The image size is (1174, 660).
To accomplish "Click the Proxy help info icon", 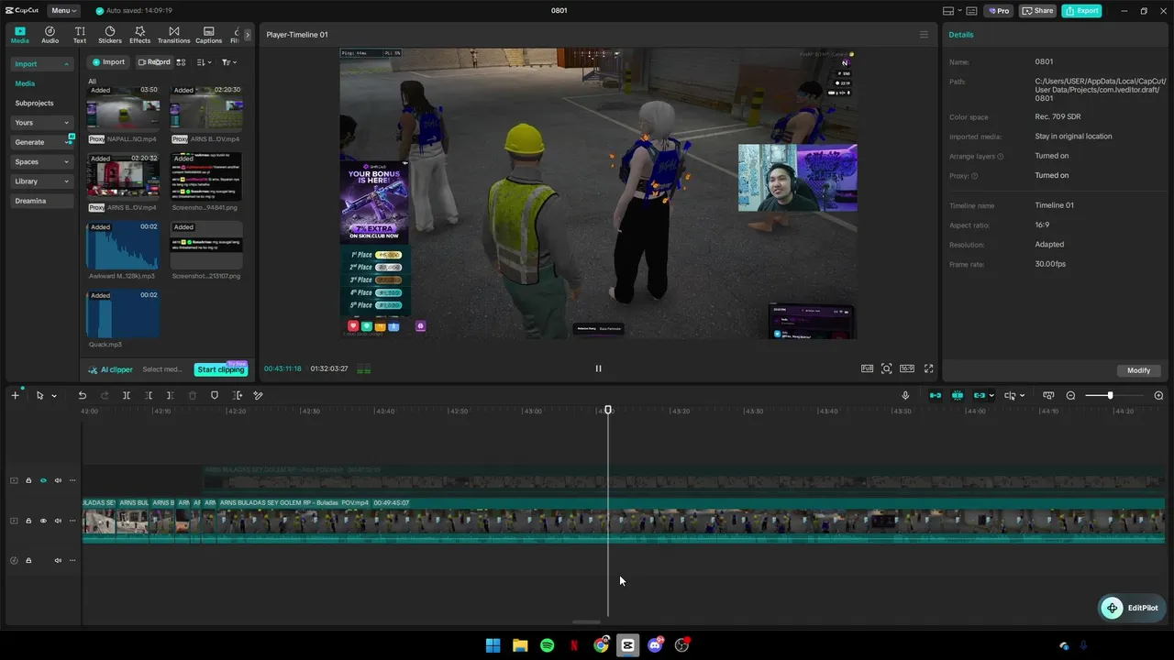I will (974, 176).
